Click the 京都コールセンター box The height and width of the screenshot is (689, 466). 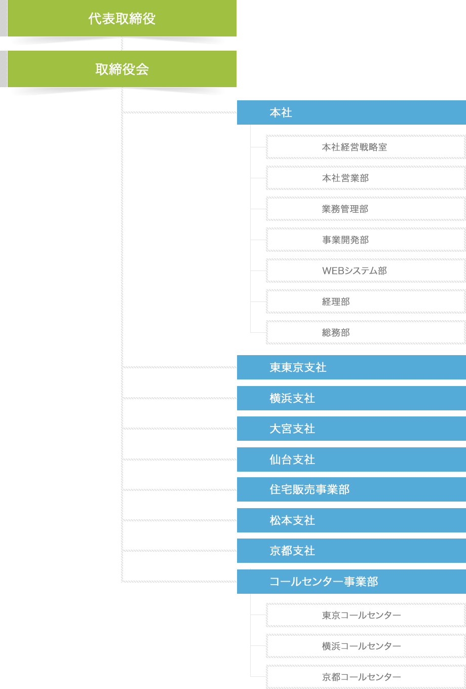[366, 677]
